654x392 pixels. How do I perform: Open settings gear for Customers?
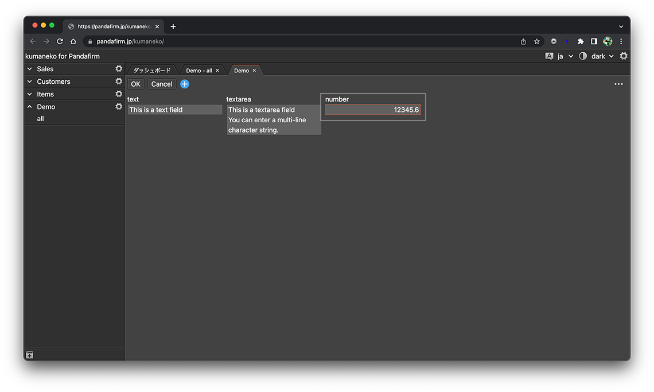tap(119, 81)
